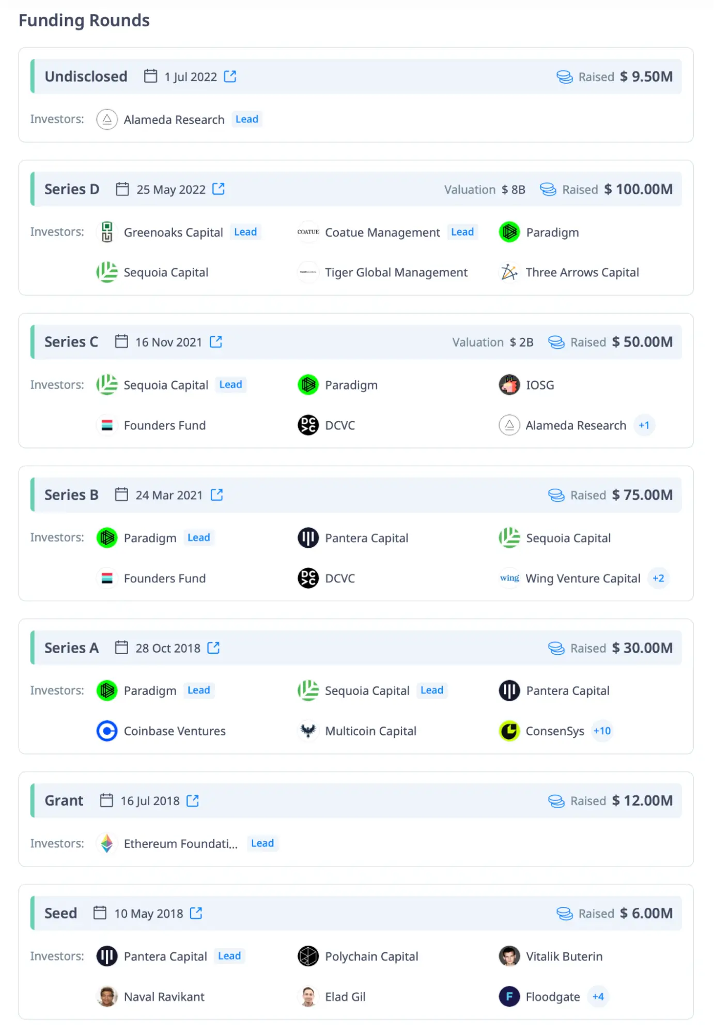Click the Multicoin Capital logo
The width and height of the screenshot is (714, 1033).
click(308, 731)
